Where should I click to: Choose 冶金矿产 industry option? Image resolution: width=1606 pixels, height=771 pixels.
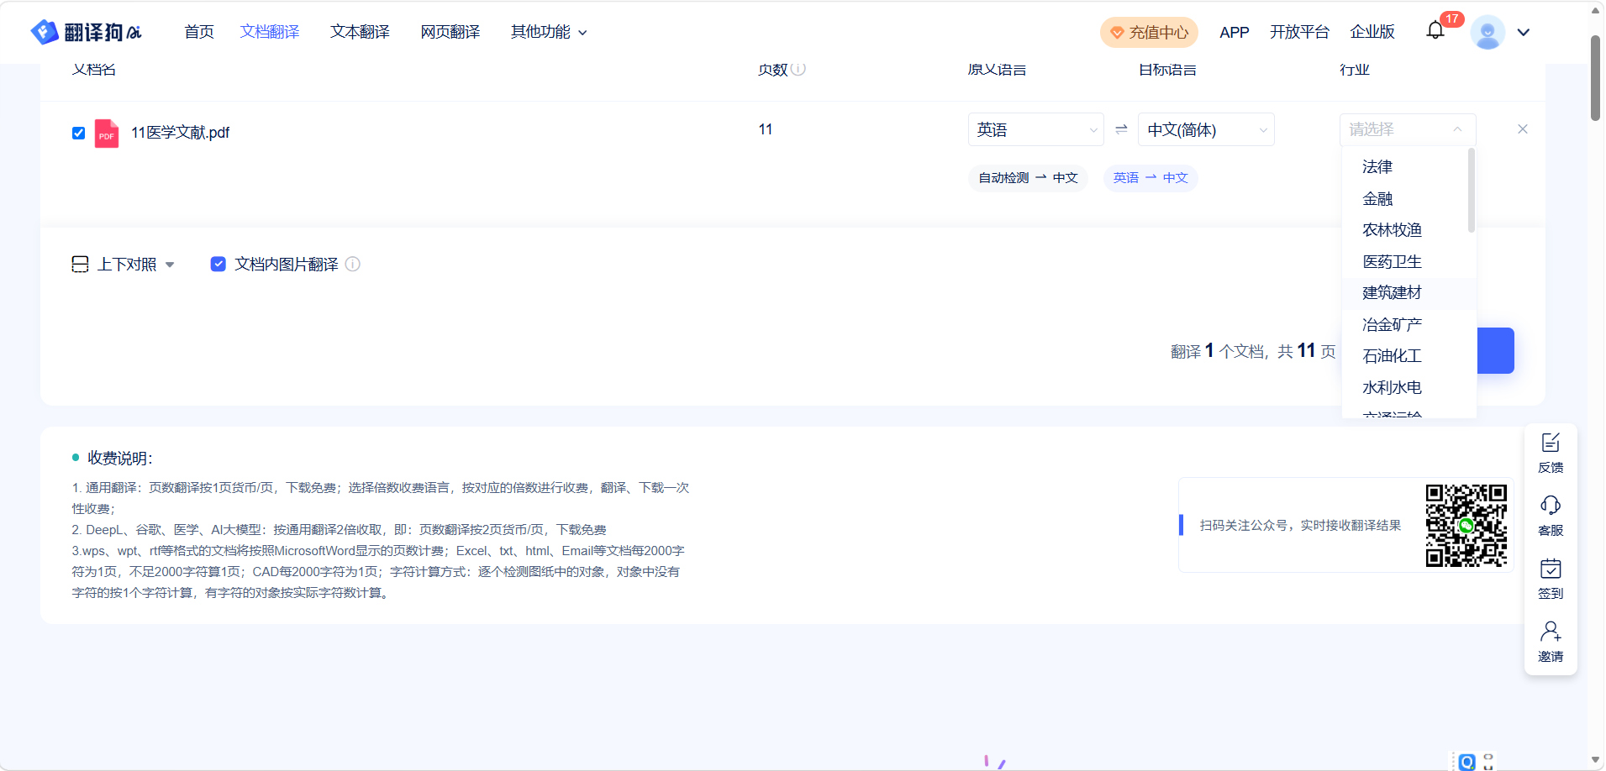tap(1409, 325)
